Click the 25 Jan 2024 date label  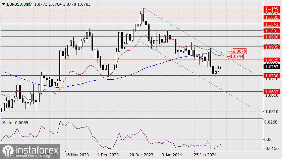(205, 155)
